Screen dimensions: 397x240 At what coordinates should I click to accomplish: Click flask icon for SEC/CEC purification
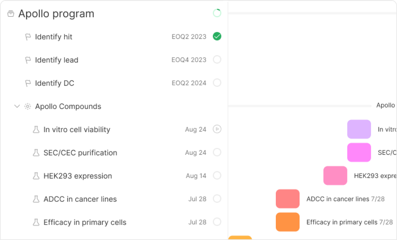pyautogui.click(x=36, y=153)
